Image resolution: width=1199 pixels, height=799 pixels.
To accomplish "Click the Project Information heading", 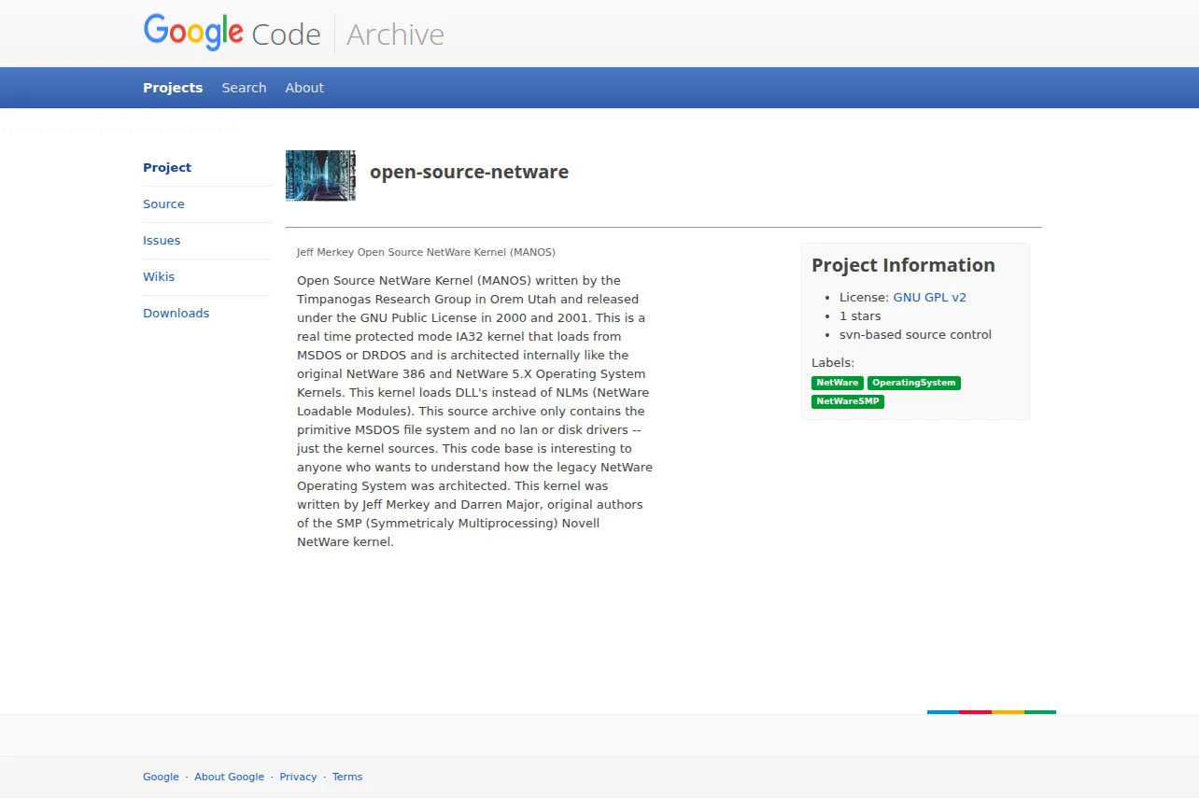I will (x=903, y=265).
